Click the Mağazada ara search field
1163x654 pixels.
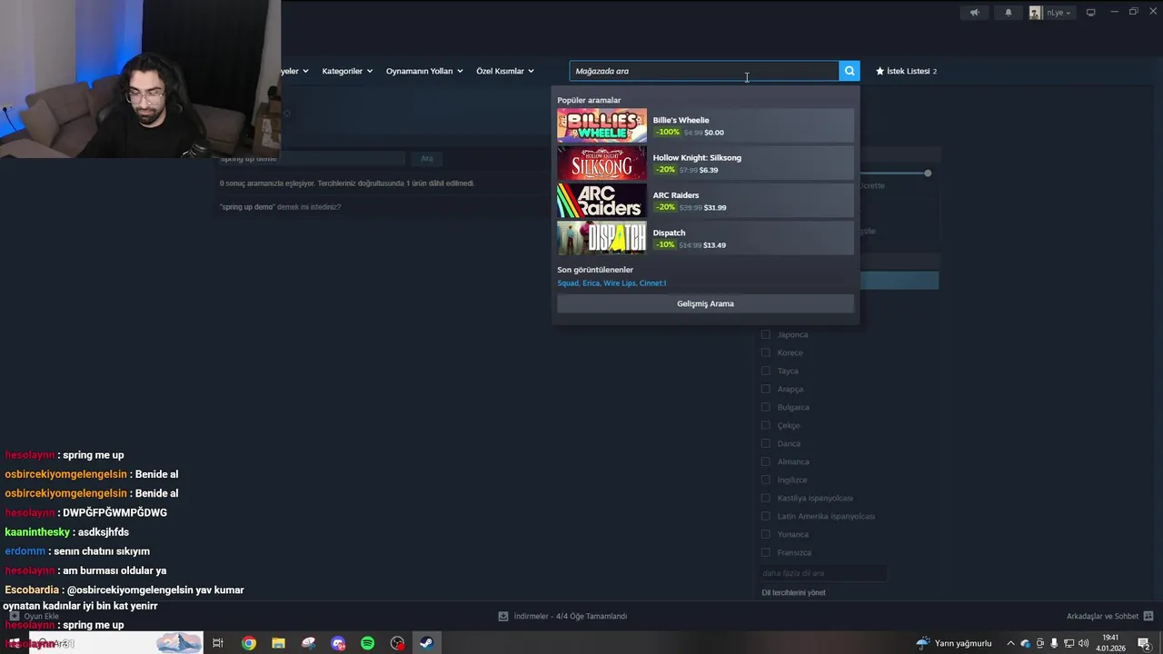(704, 71)
